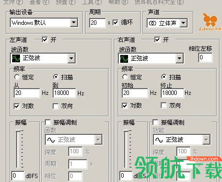Open the 查看 (V) menu
This screenshot has width=222, height=182.
point(39,2)
